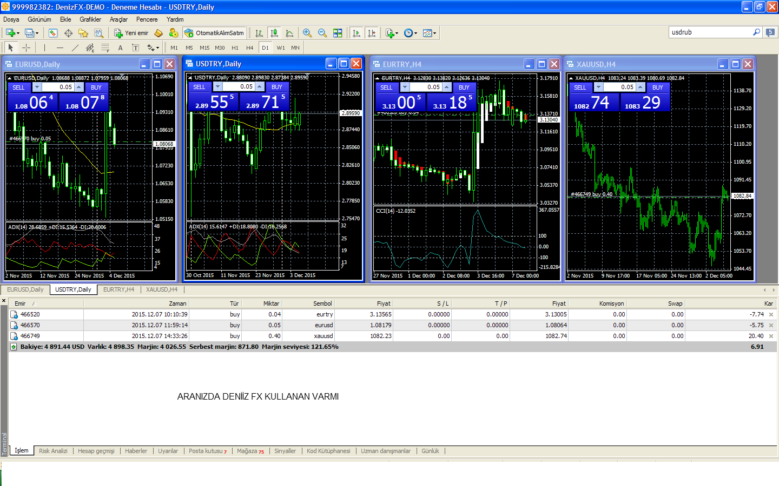Image resolution: width=779 pixels, height=486 pixels.
Task: Open the new chart toolbar icon
Action: pyautogui.click(x=11, y=33)
